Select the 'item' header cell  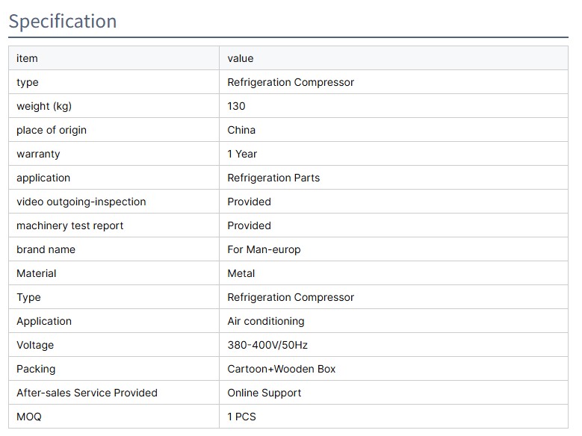coord(27,58)
